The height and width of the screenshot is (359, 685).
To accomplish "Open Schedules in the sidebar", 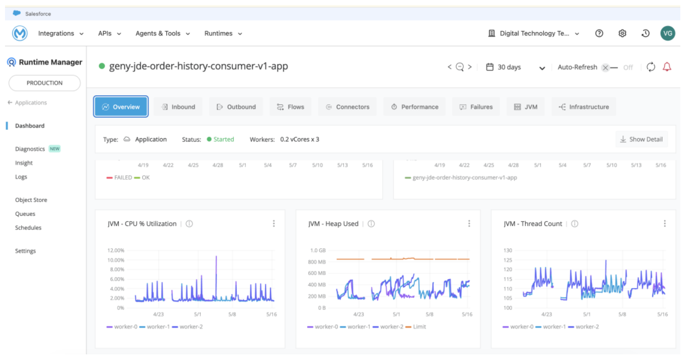I will click(x=28, y=228).
